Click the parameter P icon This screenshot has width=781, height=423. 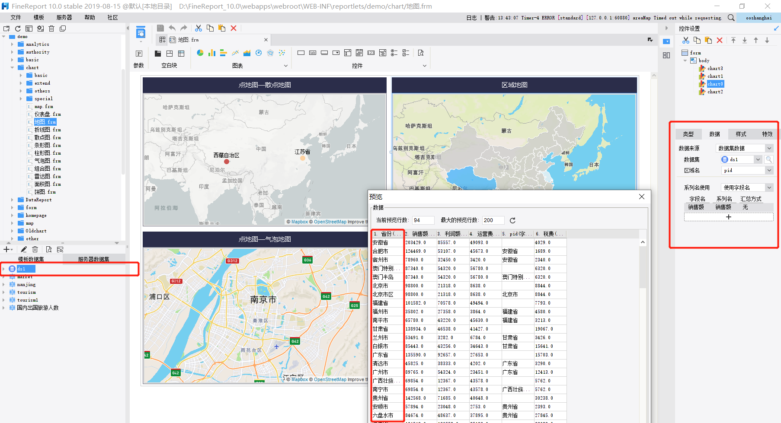click(139, 54)
